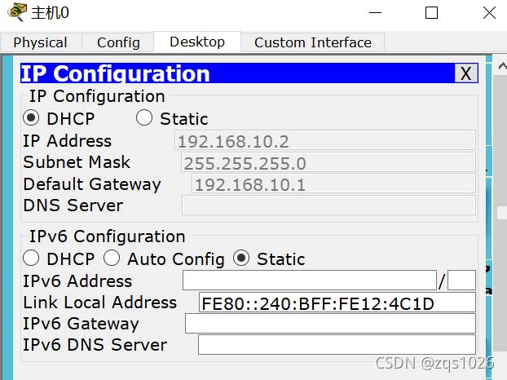Focus the empty DNS Server field
Viewport: 507px width, 380px height.
[328, 205]
